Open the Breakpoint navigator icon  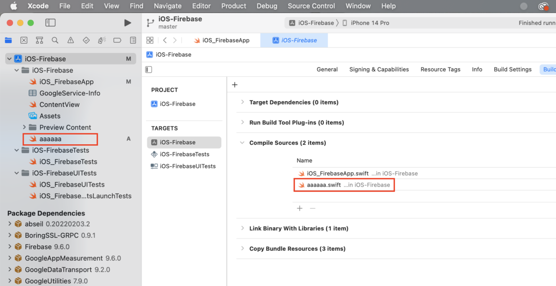pos(117,40)
